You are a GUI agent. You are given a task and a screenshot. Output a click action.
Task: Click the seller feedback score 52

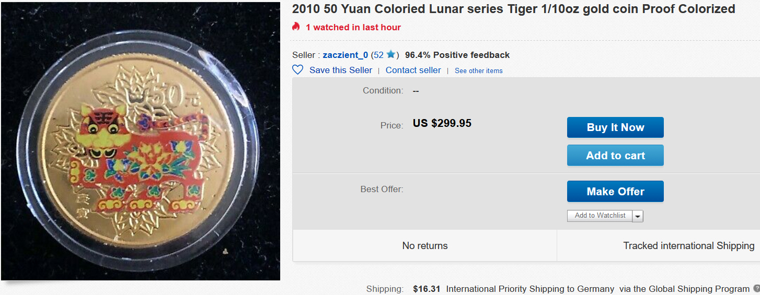tap(378, 55)
